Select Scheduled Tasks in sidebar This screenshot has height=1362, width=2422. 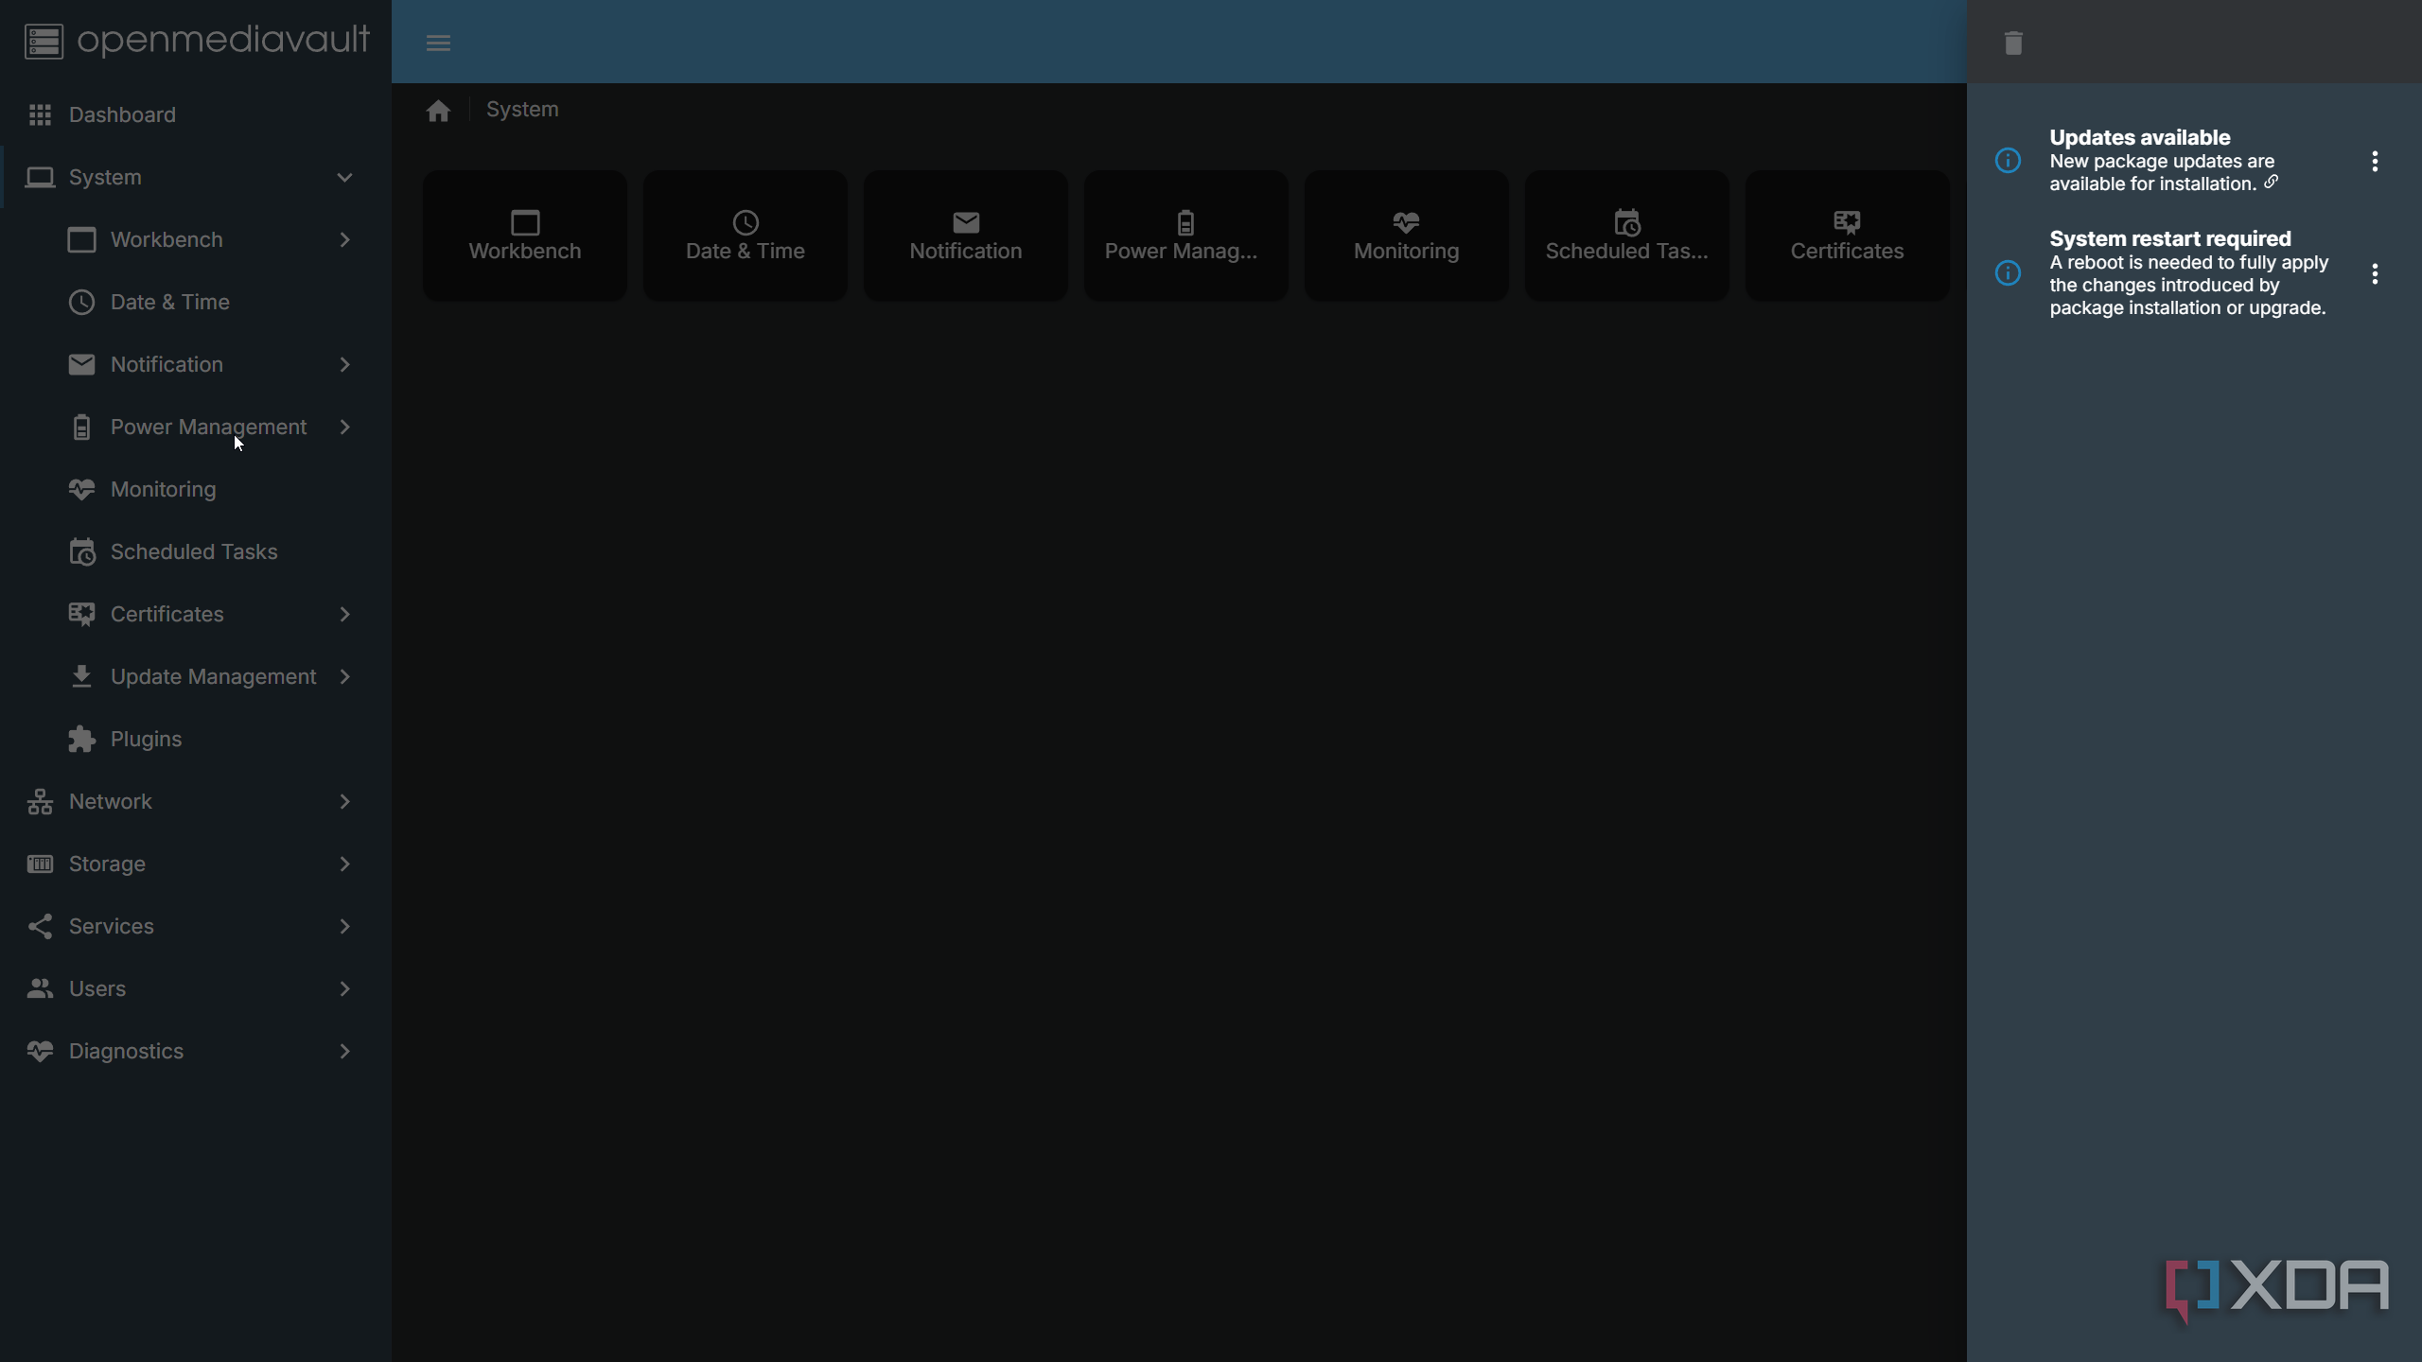pos(196,551)
